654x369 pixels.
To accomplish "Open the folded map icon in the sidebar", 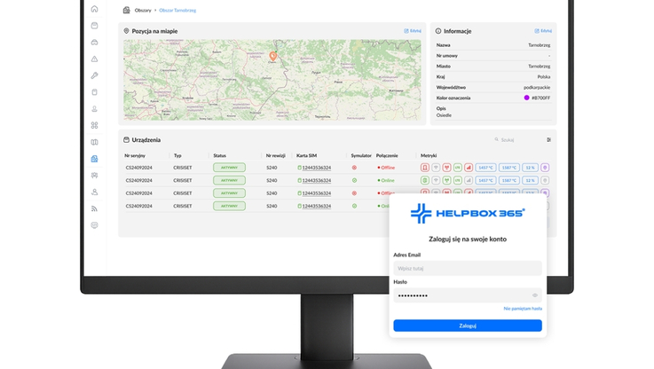I will click(x=94, y=142).
